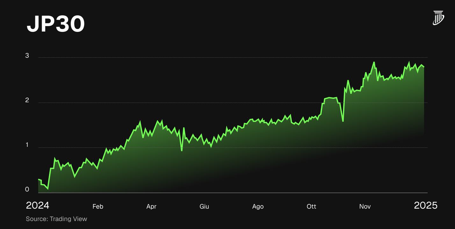Select the Ott axis label
The image size is (455, 229).
pos(311,206)
